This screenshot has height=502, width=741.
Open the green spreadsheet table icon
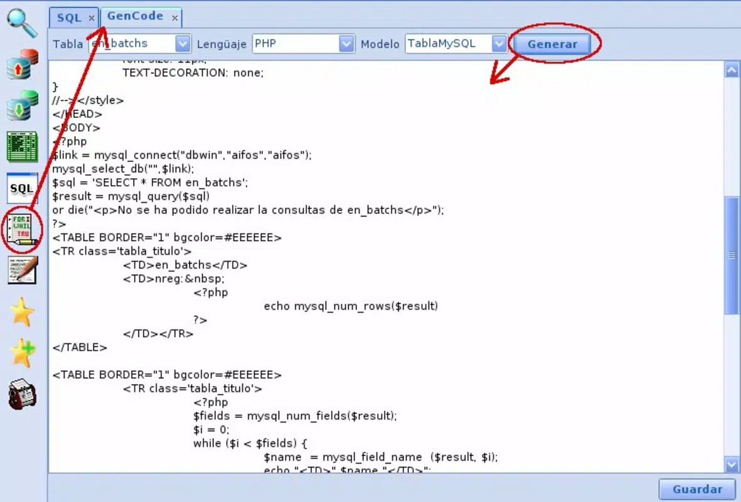tap(22, 147)
